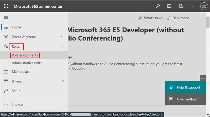Open the more options ellipsis in header

click(x=192, y=6)
